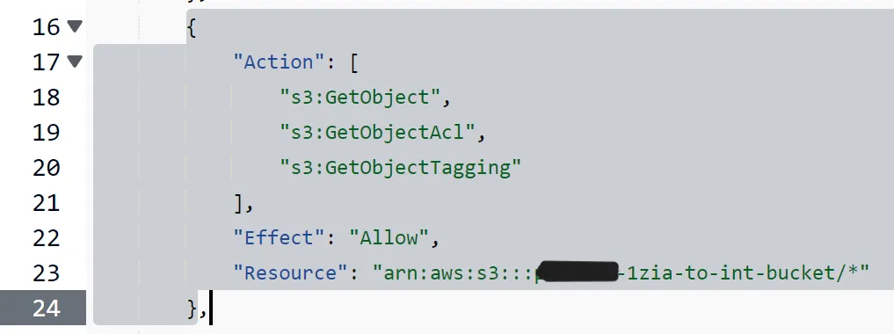Select line number 23 in gutter
This screenshot has height=334, width=894.
pyautogui.click(x=47, y=273)
